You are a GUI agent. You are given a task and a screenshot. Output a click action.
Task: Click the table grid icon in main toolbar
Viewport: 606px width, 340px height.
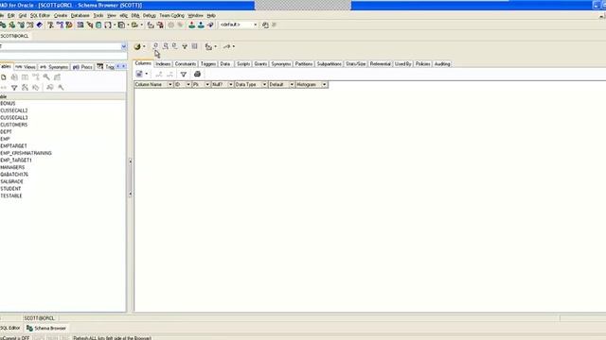coord(80,25)
